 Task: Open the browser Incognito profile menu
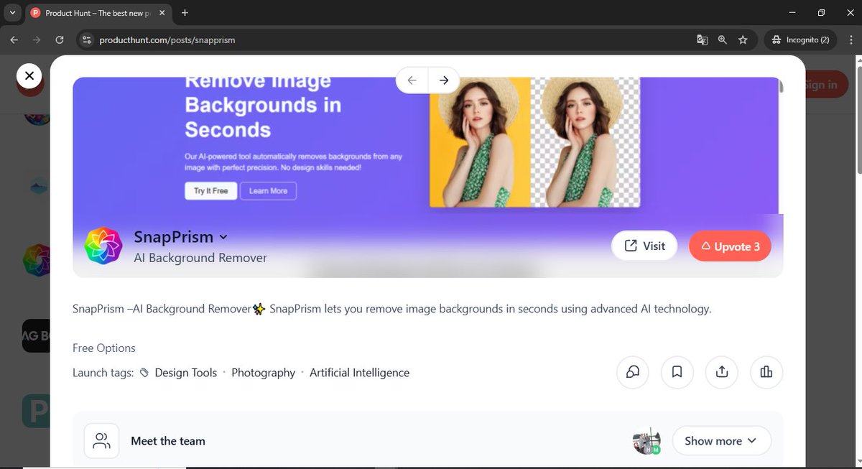800,40
